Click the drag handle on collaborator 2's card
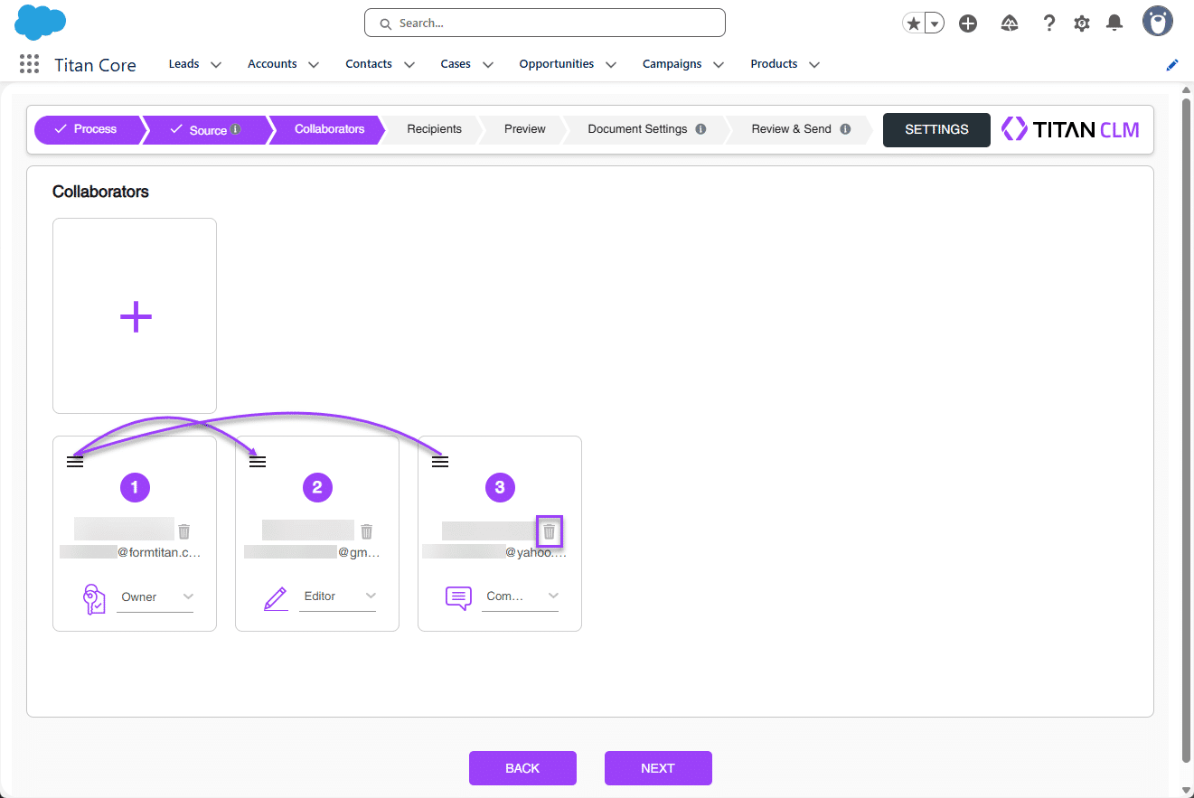The width and height of the screenshot is (1194, 798). 258,460
